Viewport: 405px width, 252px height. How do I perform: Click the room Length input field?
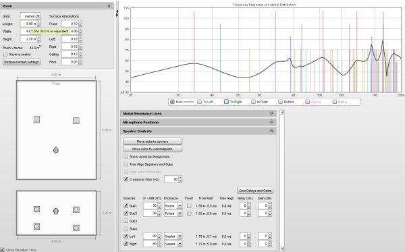click(28, 24)
